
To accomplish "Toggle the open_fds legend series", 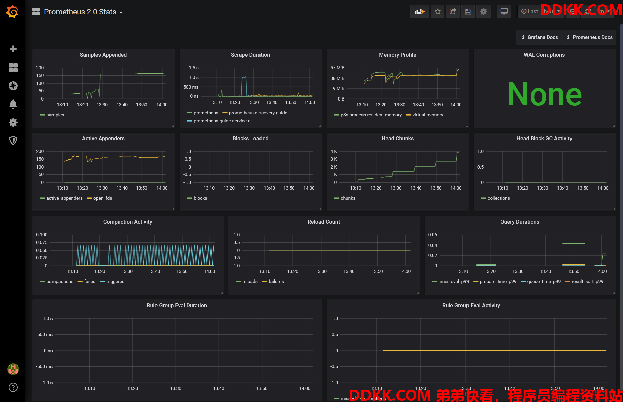I will (103, 198).
